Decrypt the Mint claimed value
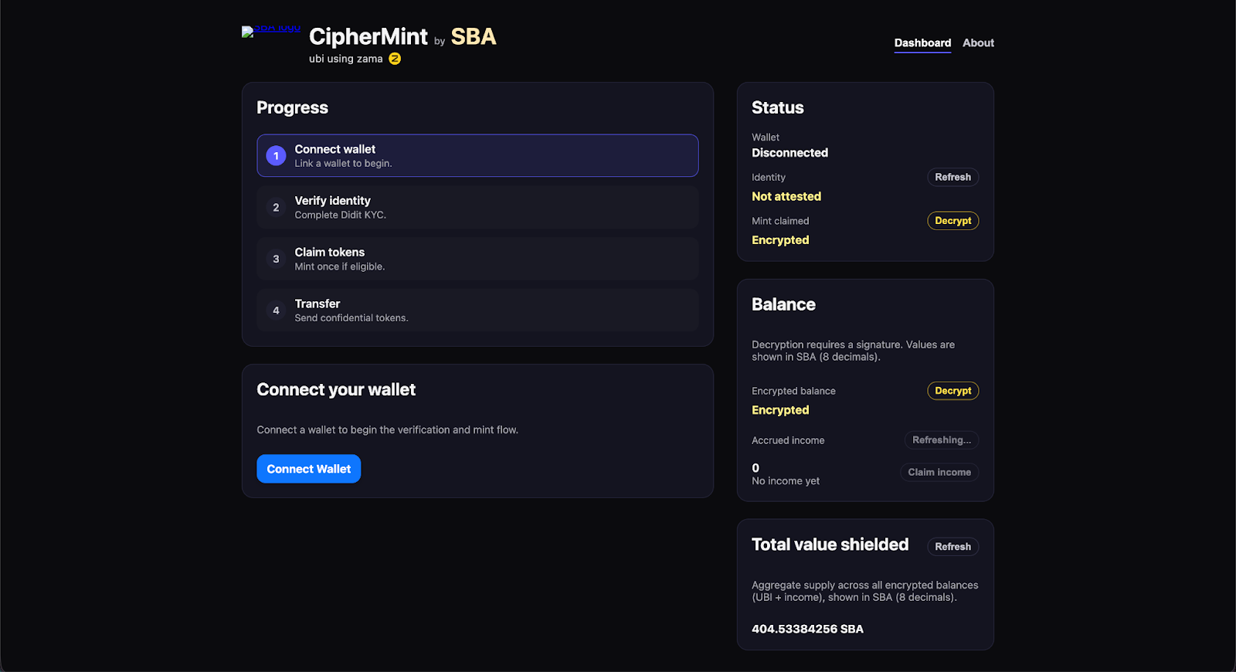This screenshot has height=672, width=1236. pyautogui.click(x=952, y=221)
